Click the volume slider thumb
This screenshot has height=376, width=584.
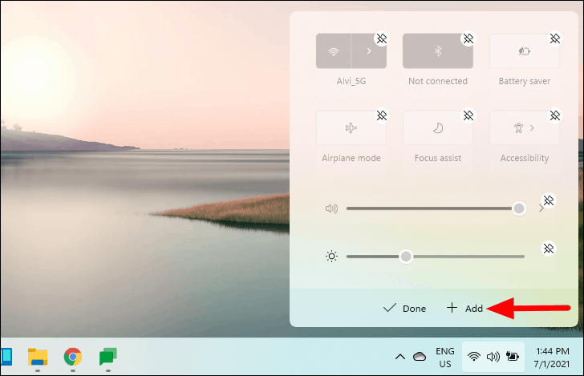(518, 208)
